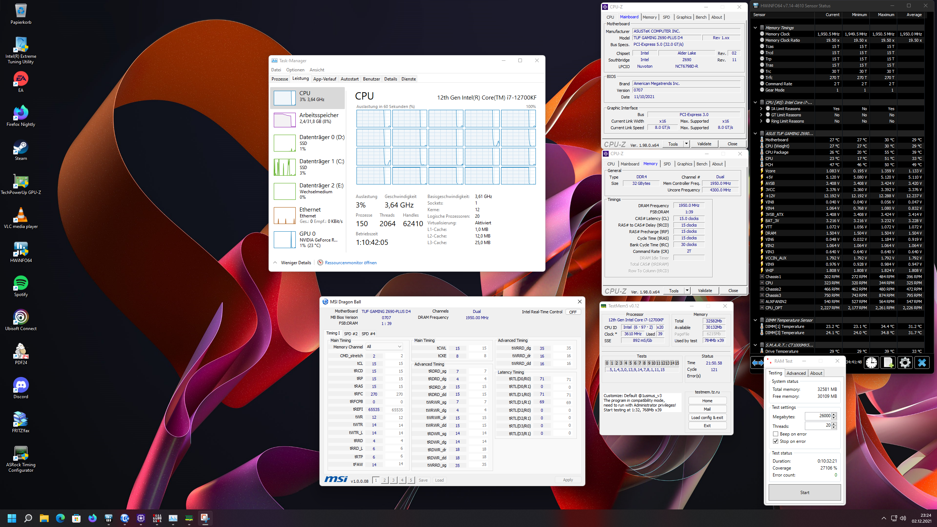Screen dimensions: 937x527
Task: Open the Memory Channel dropdown in MSI Dragon Ball
Action: 384,347
